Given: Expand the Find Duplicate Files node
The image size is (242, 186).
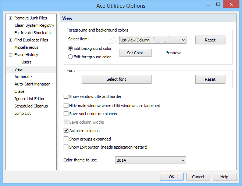Looking at the screenshot, I should 10,40.
